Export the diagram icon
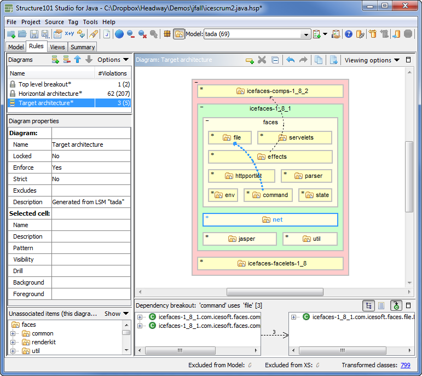This screenshot has height=376, width=422. [x=334, y=60]
